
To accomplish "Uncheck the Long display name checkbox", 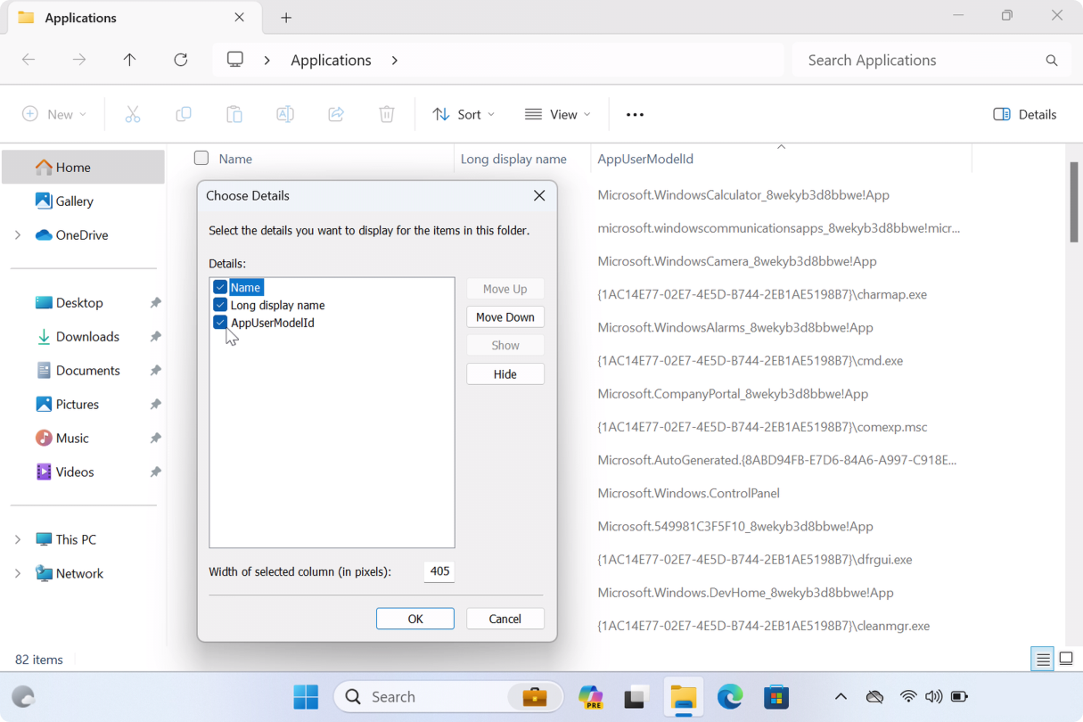I will [220, 305].
